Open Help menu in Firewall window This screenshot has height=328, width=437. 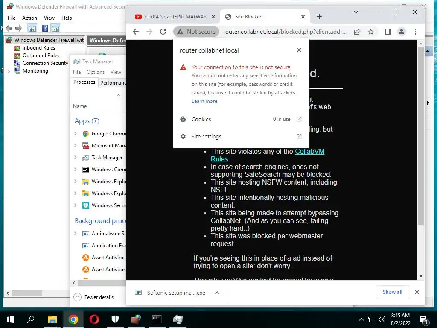tap(67, 18)
